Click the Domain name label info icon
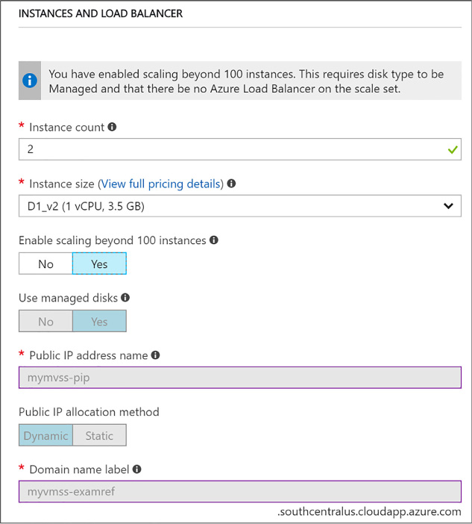The image size is (472, 524). [x=137, y=470]
